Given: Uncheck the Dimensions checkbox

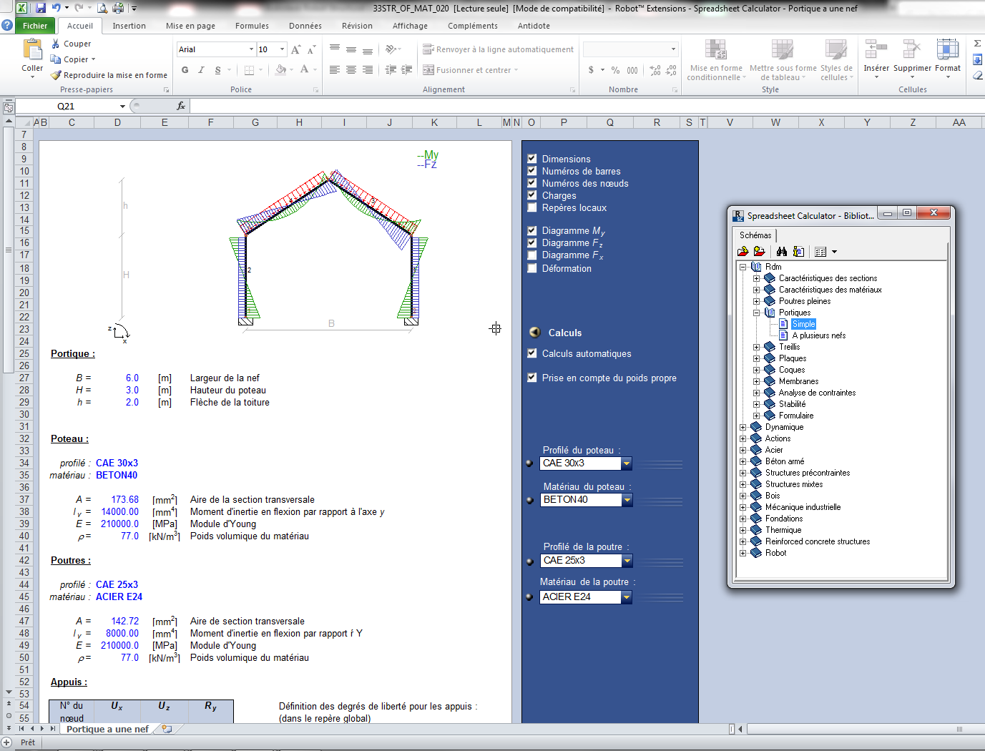Looking at the screenshot, I should (532, 159).
